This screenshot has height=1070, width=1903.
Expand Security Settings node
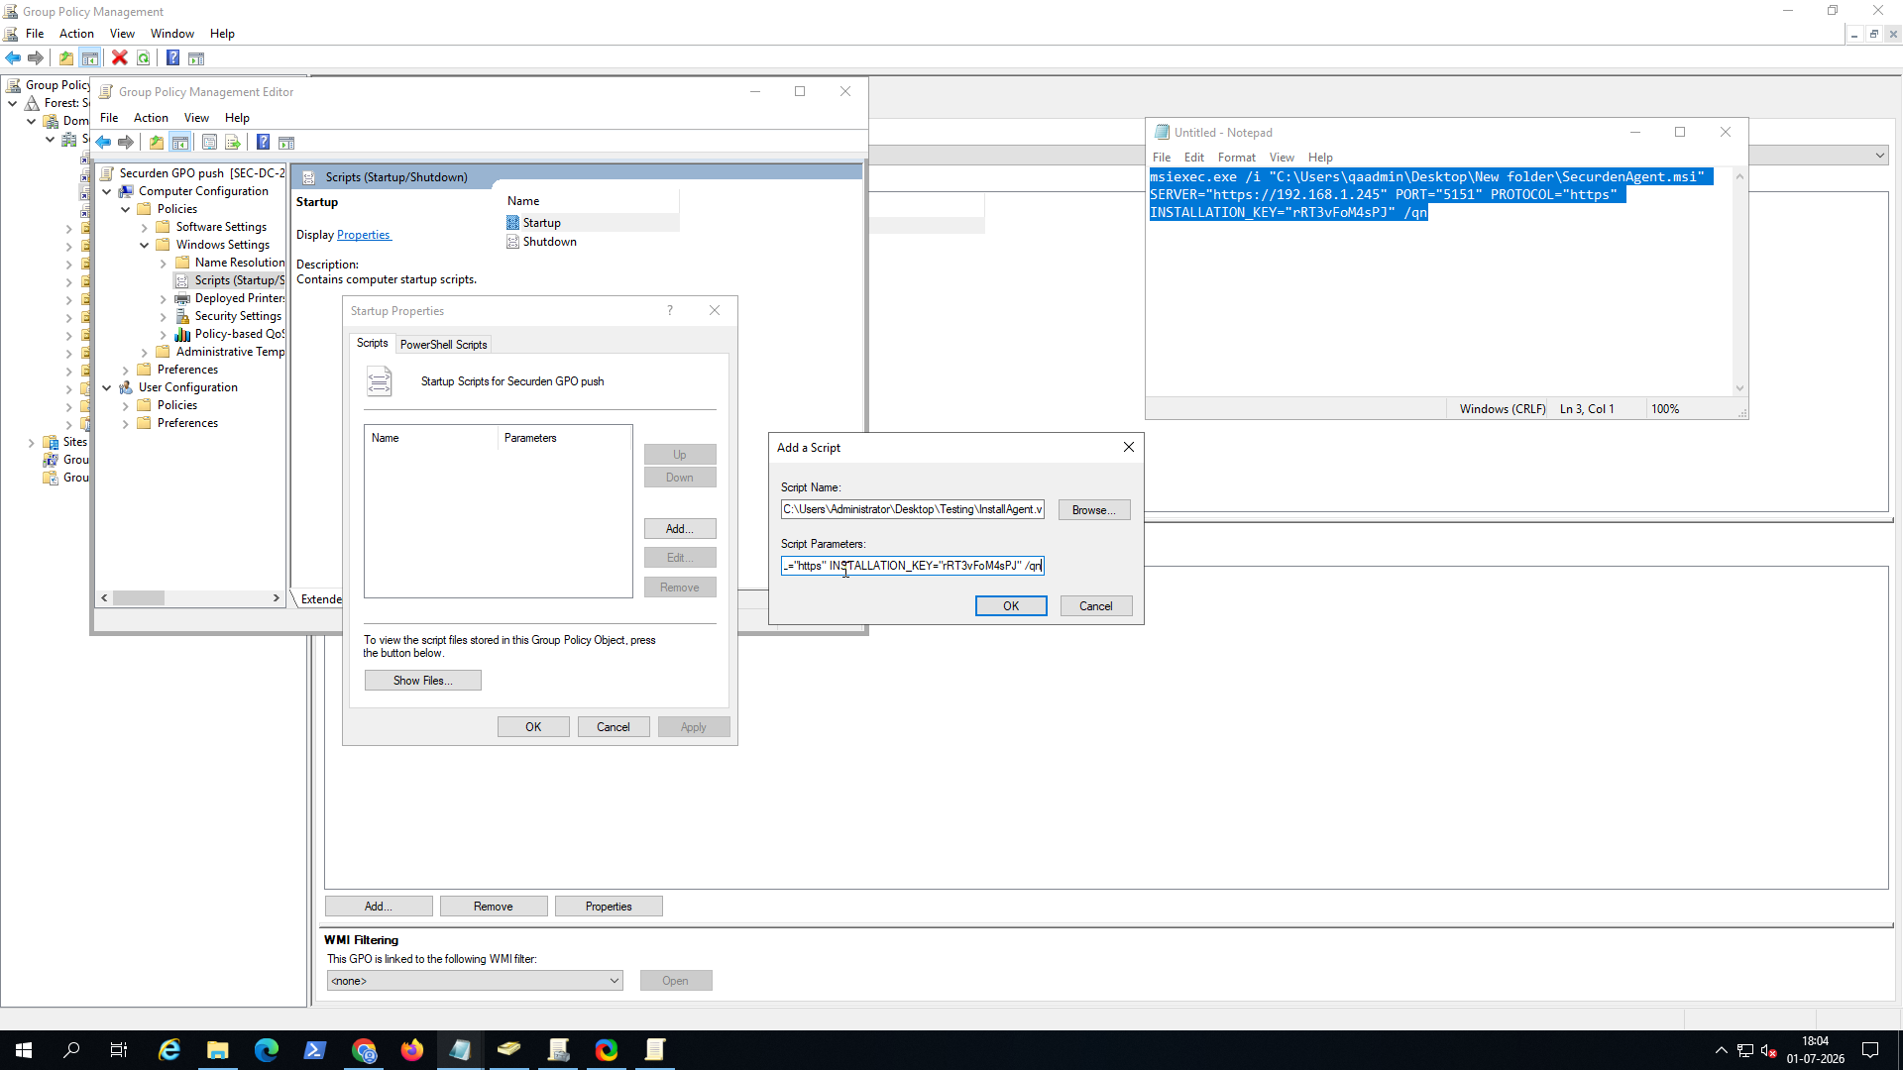163,317
